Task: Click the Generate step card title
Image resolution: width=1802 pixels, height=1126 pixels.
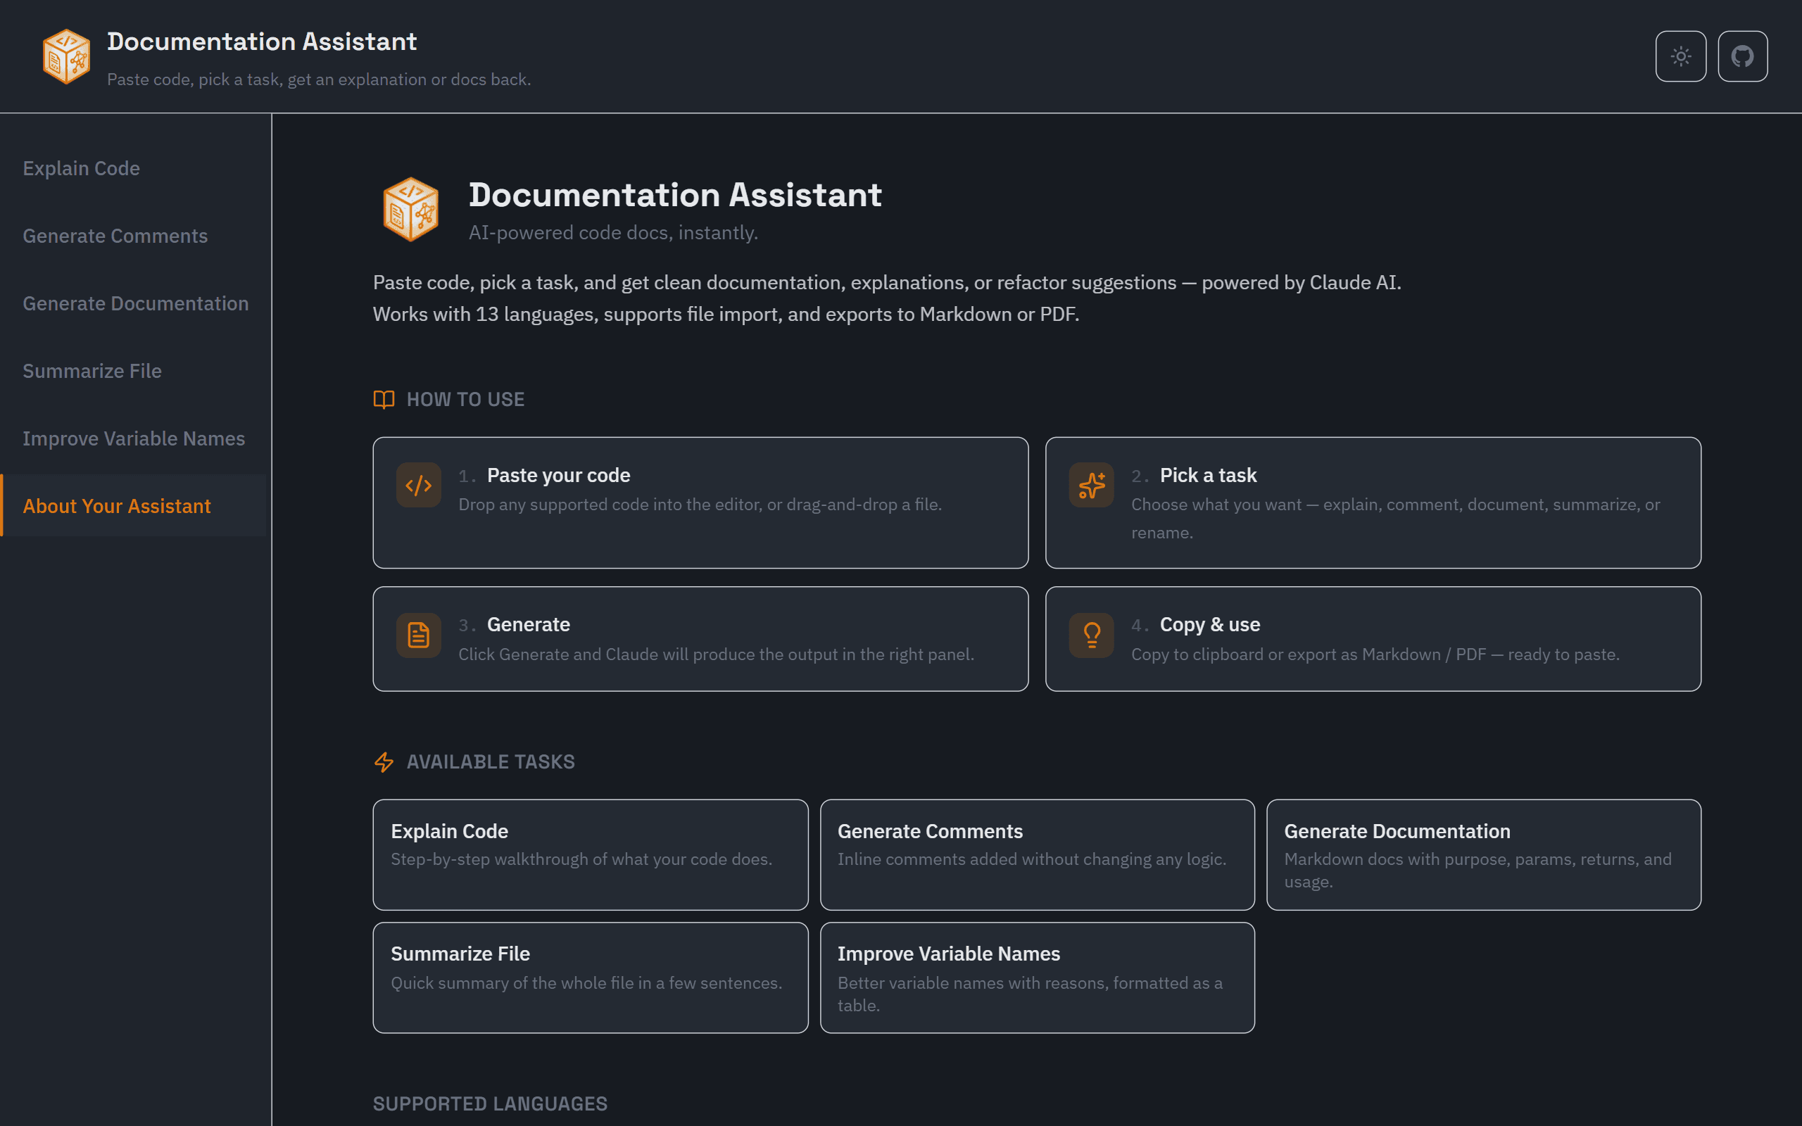Action: [x=529, y=625]
